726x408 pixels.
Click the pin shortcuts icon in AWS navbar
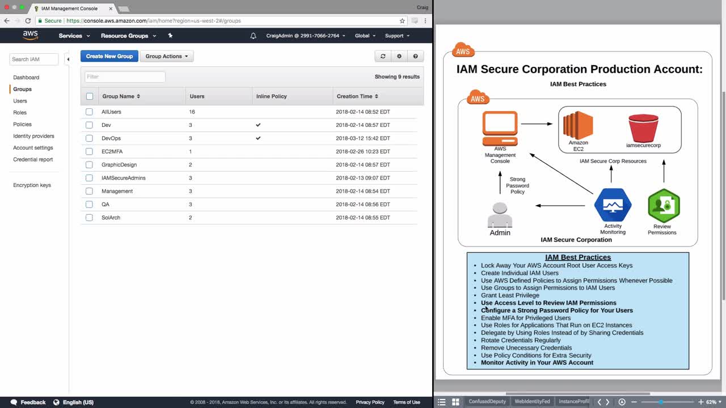pyautogui.click(x=170, y=36)
